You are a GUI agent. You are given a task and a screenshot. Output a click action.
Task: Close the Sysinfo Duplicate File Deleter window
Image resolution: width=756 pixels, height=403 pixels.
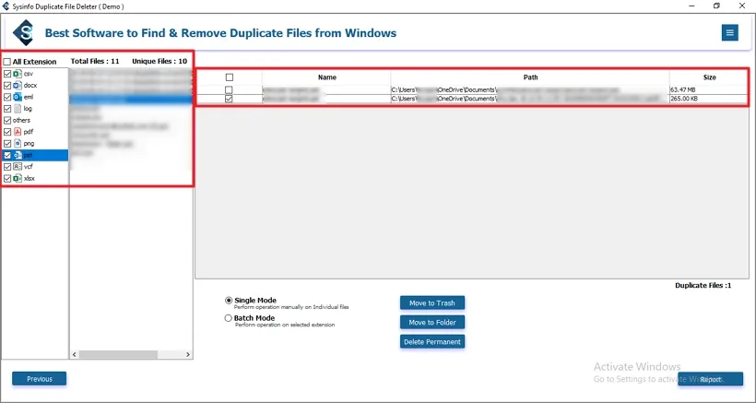click(x=741, y=6)
